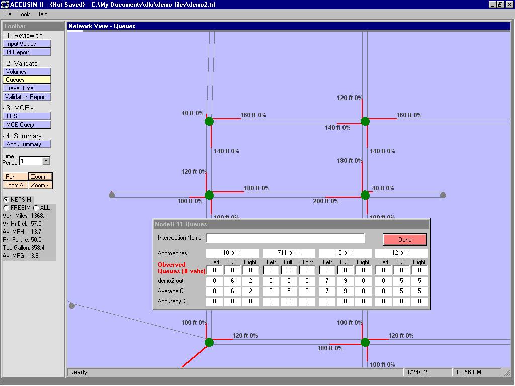
Task: Click the ACCUSIM II title bar app icon
Action: pyautogui.click(x=5, y=4)
